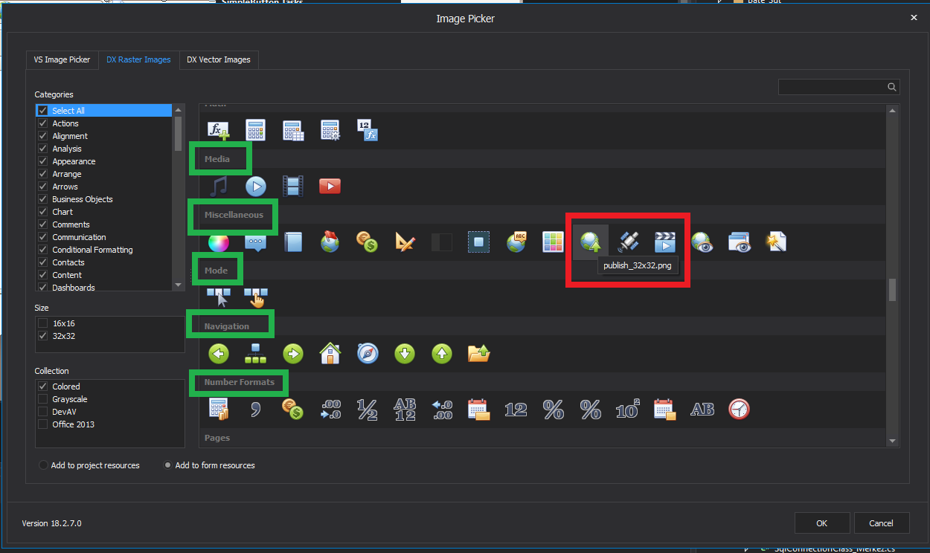Check the Grayscale collection option
This screenshot has width=930, height=553.
click(42, 399)
